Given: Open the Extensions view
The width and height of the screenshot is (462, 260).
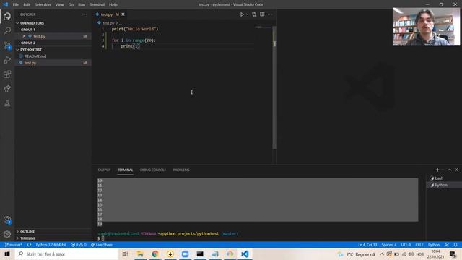Looking at the screenshot, I should point(7,74).
